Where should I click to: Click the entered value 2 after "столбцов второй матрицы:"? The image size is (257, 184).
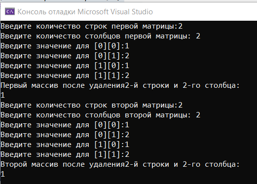point(198,115)
